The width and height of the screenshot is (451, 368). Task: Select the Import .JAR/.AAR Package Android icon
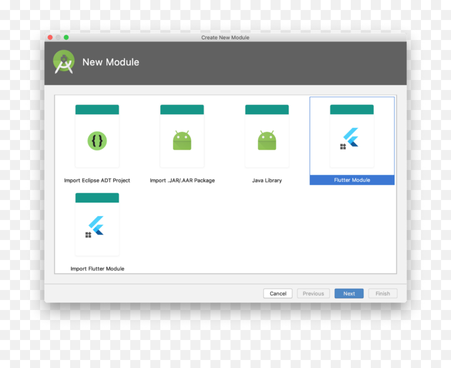pyautogui.click(x=182, y=140)
